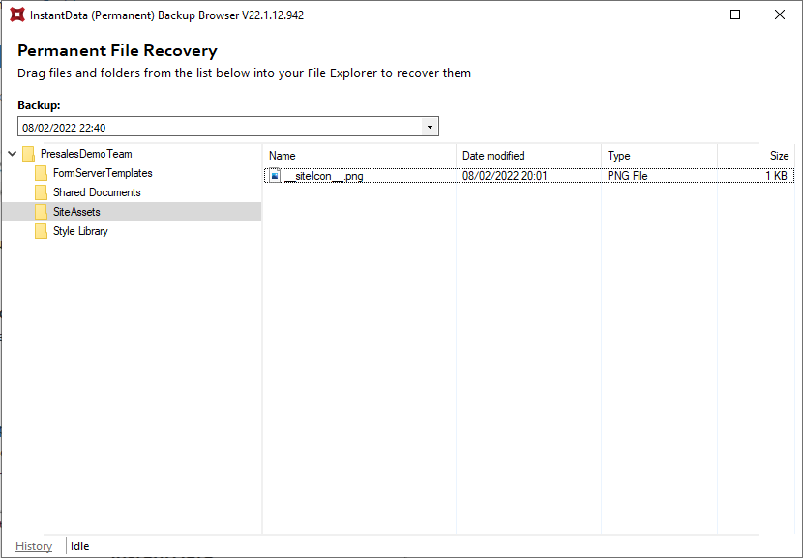Select the __siteIcon__.png file name
The image size is (803, 558).
click(324, 176)
